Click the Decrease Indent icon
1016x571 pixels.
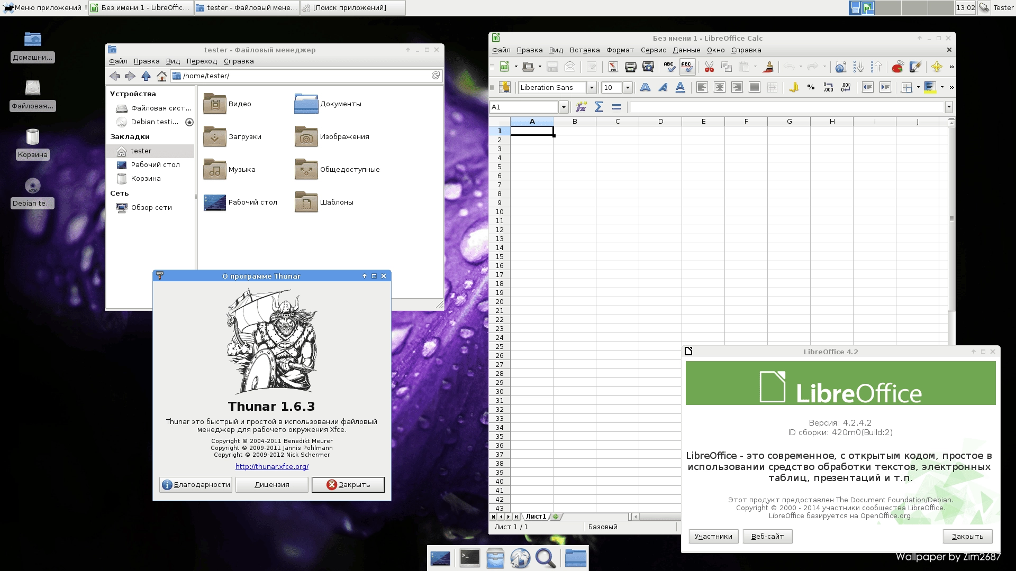pos(867,87)
